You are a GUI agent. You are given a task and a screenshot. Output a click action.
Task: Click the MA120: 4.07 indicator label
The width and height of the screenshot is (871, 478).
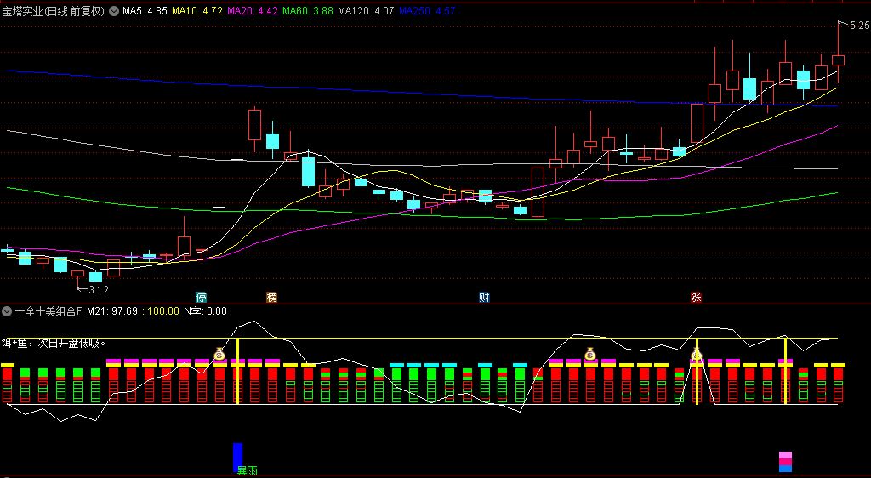click(366, 11)
